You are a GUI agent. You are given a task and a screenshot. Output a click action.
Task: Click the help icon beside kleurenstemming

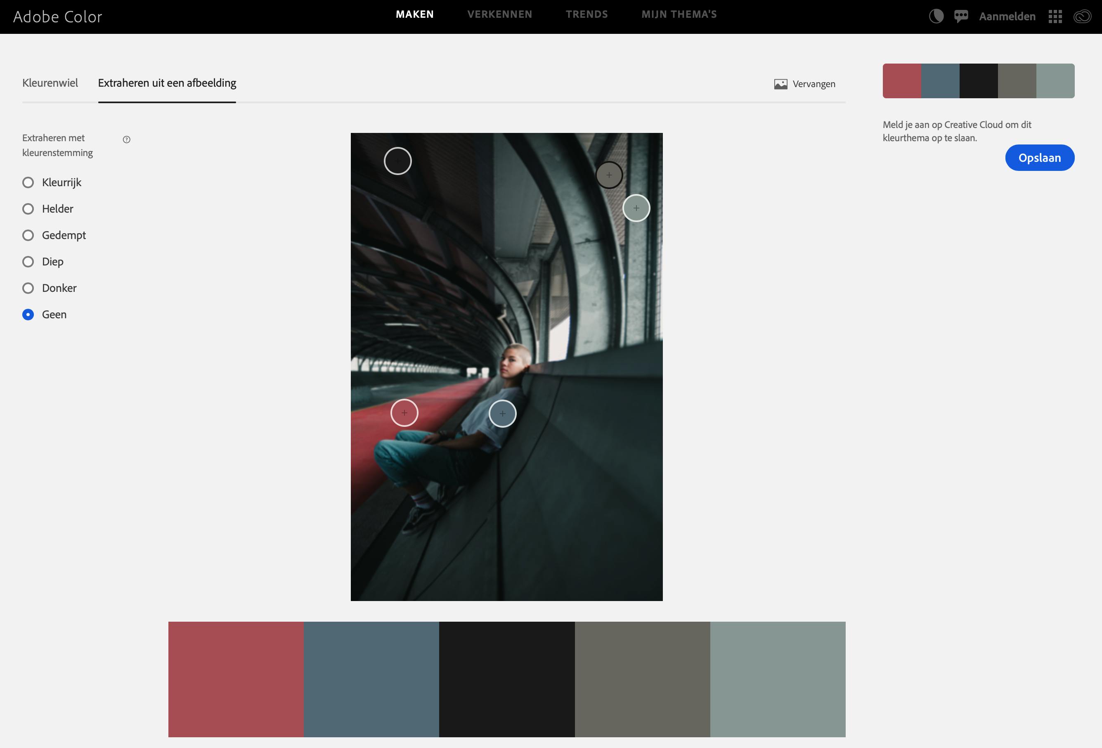(127, 140)
